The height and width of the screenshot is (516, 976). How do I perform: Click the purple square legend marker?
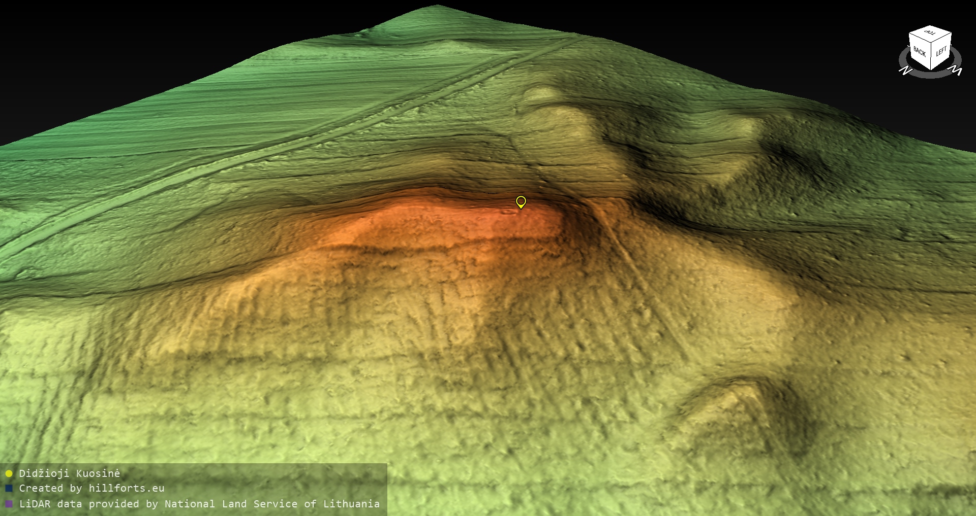(9, 504)
